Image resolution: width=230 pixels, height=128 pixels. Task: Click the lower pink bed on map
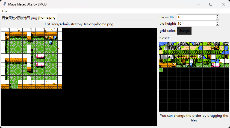(x=40, y=64)
